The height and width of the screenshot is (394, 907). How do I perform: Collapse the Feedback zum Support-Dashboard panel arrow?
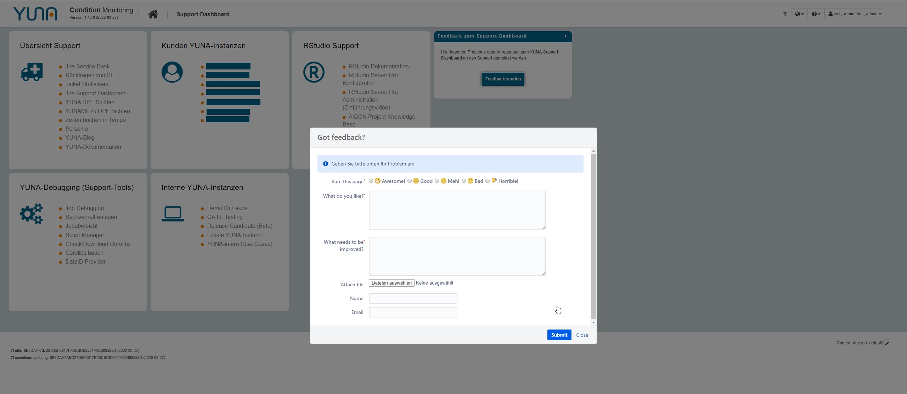565,36
